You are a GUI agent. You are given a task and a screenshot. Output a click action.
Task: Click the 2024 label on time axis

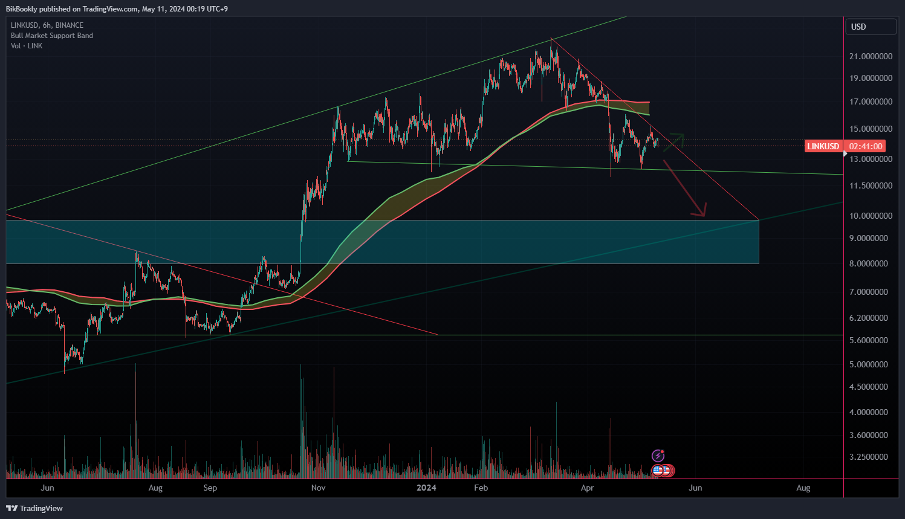(427, 488)
